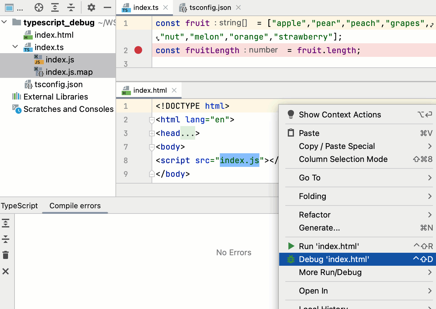Switch to the Compile errors tab

[x=75, y=205]
